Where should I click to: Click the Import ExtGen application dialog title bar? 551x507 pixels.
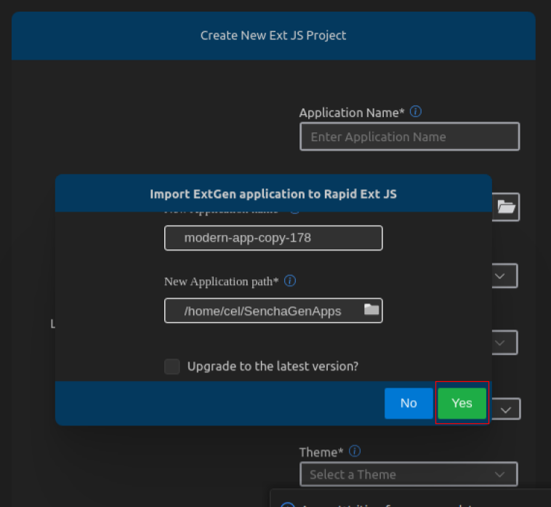[273, 194]
